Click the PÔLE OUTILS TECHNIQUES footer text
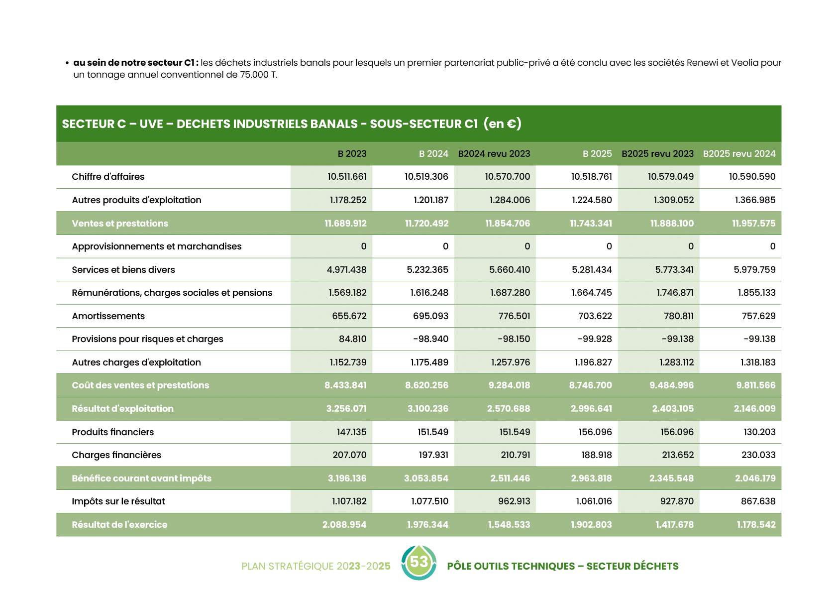Screen dimensions: 838x593 (562, 566)
